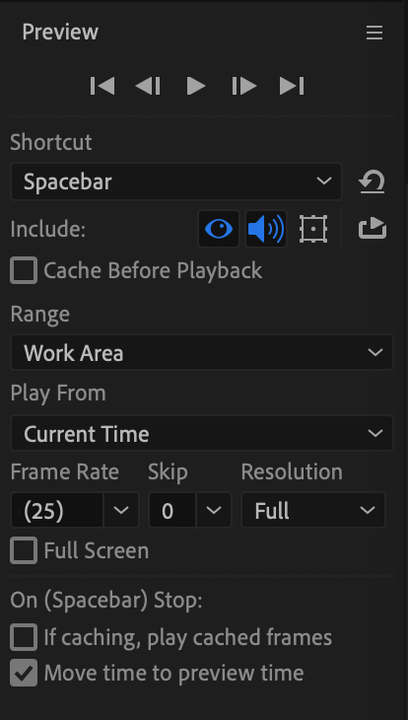Jump to the last frame
Viewport: 408px width, 720px height.
[292, 86]
